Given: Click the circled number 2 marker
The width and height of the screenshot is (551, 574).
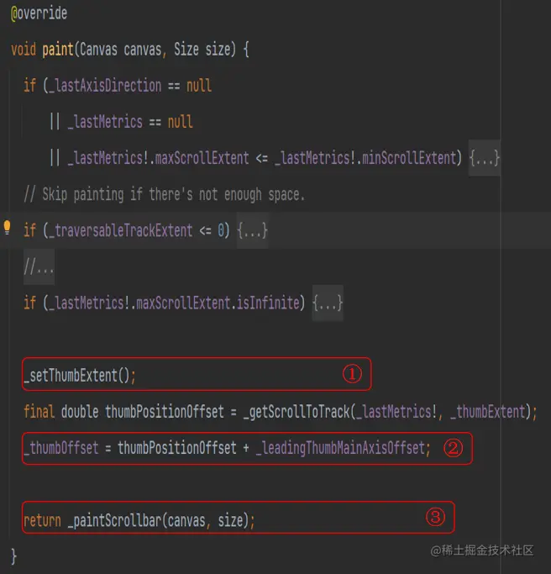Looking at the screenshot, I should pos(454,448).
